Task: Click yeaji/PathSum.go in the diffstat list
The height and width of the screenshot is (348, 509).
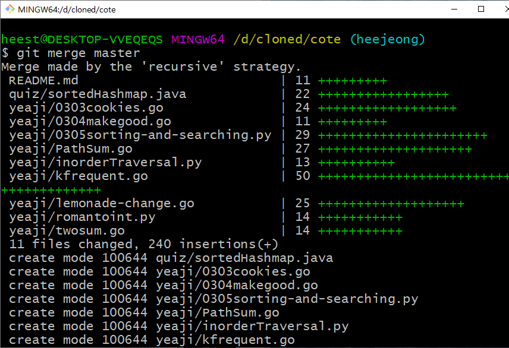Action: click(x=70, y=148)
